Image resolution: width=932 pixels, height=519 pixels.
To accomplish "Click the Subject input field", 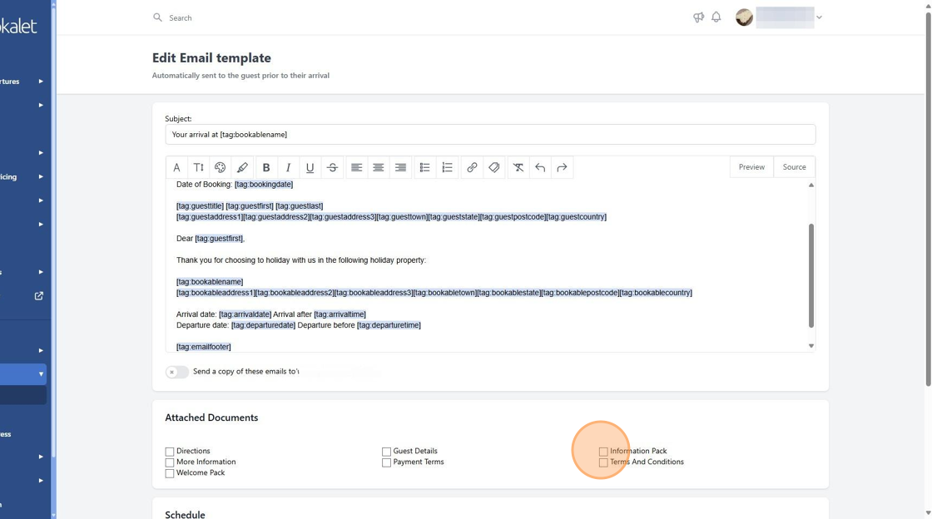I will 490,135.
